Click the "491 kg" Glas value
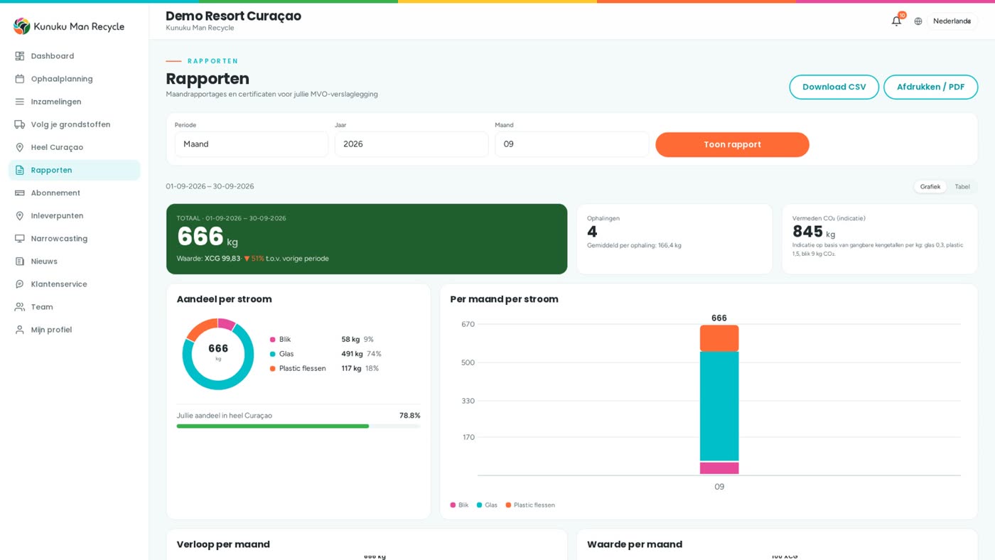Screen dimensions: 995x560 [352, 354]
